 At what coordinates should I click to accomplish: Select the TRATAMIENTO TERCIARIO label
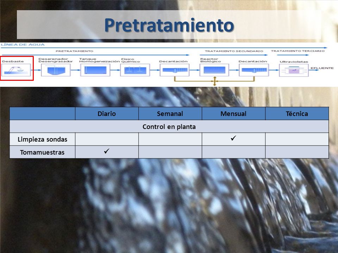(x=298, y=51)
